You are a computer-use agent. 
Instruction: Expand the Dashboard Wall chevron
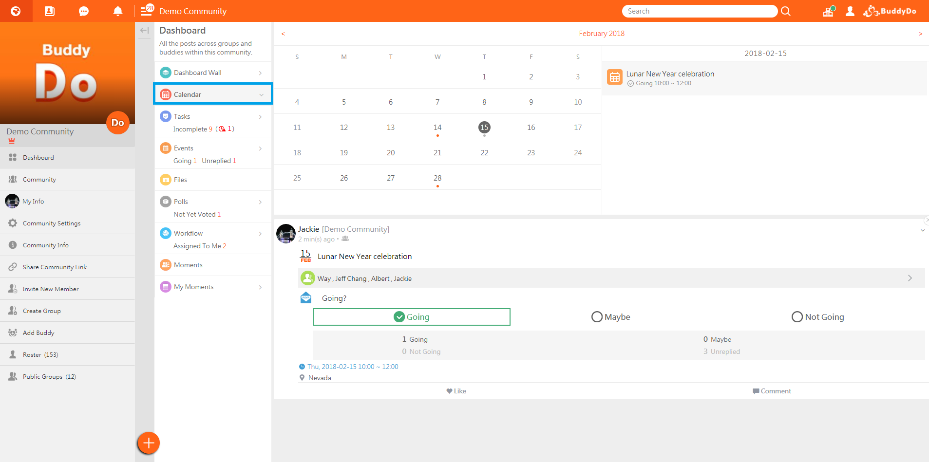click(x=261, y=73)
